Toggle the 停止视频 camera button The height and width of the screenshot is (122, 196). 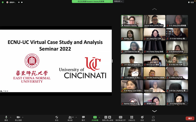click(x=18, y=118)
